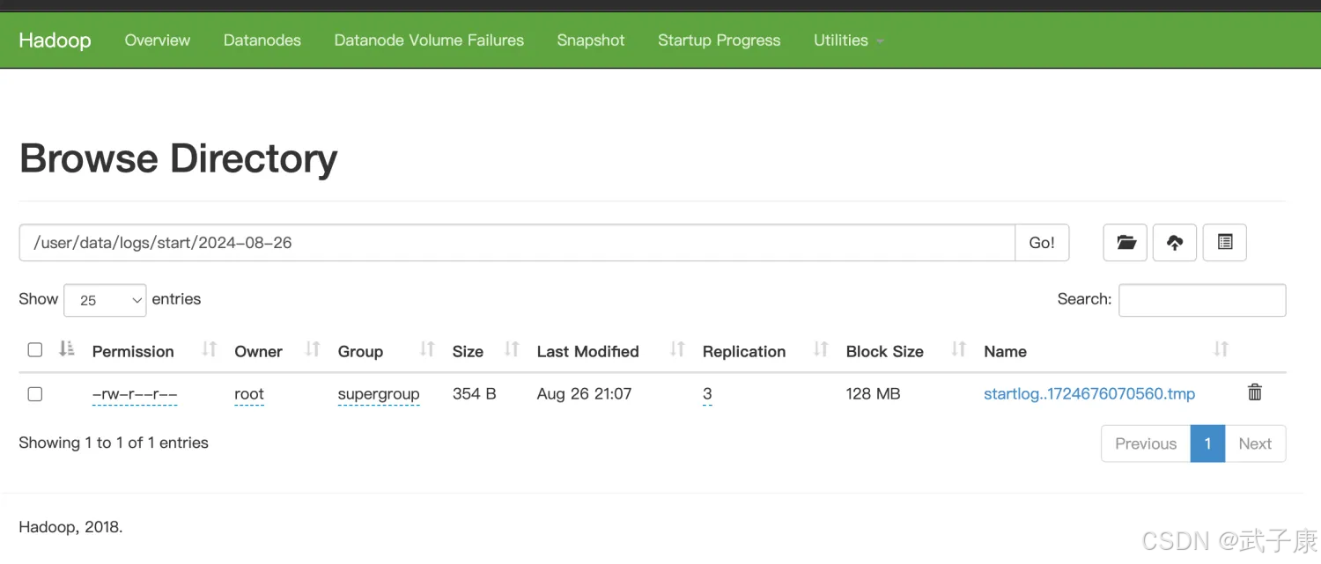Viewport: 1321px width, 564px height.
Task: Sort by Size column arrows
Action: [512, 349]
